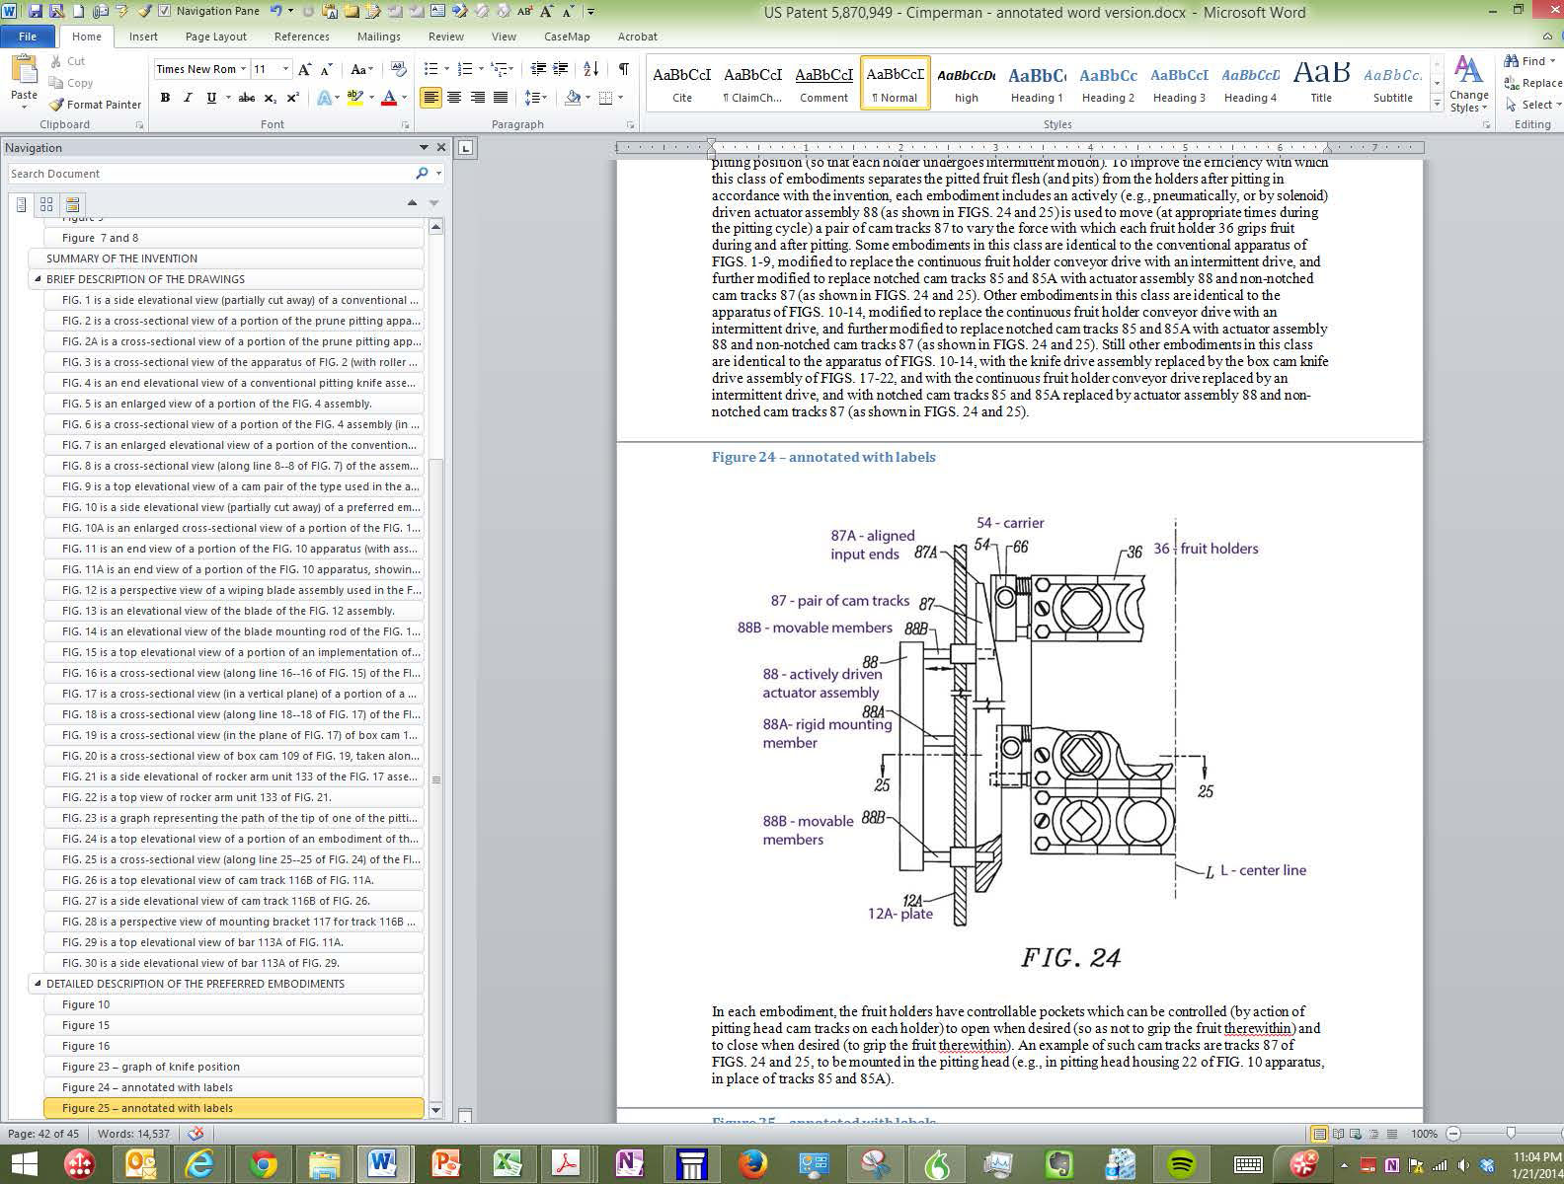Click the Shading paint bucket
Viewport: 1564px width, 1184px height.
573,98
